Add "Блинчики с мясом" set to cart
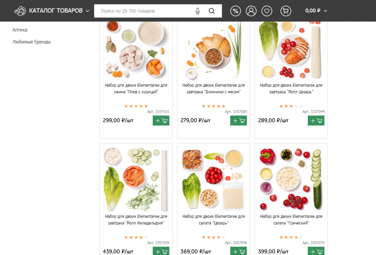This screenshot has height=255, width=376. click(238, 121)
